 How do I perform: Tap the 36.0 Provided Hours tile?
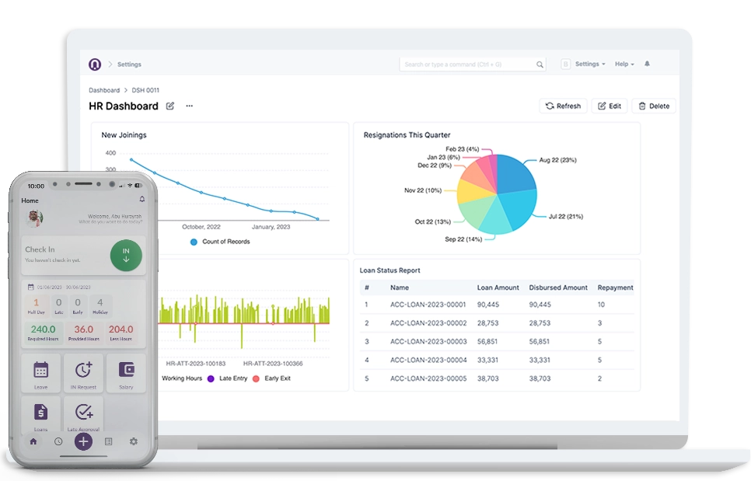pyautogui.click(x=84, y=333)
